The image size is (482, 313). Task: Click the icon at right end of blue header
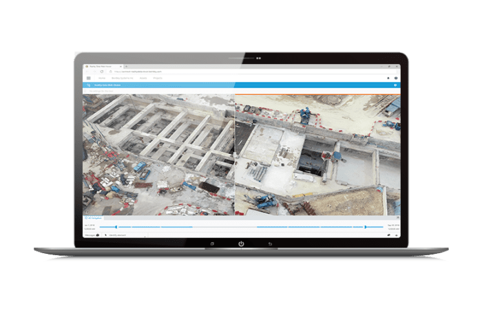[x=395, y=85]
